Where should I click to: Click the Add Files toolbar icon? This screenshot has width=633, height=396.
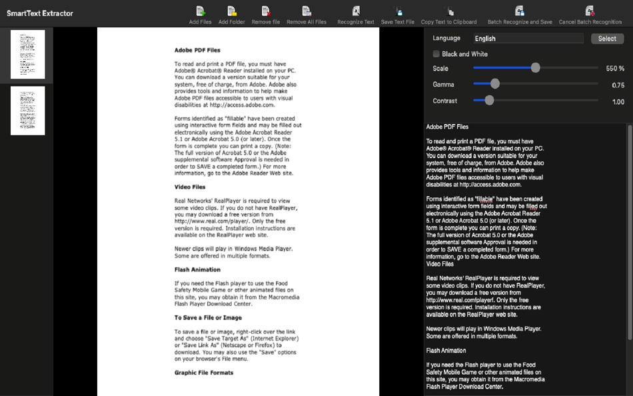point(201,11)
